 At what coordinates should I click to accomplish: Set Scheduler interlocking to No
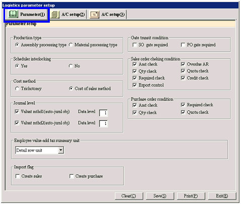point(71,66)
